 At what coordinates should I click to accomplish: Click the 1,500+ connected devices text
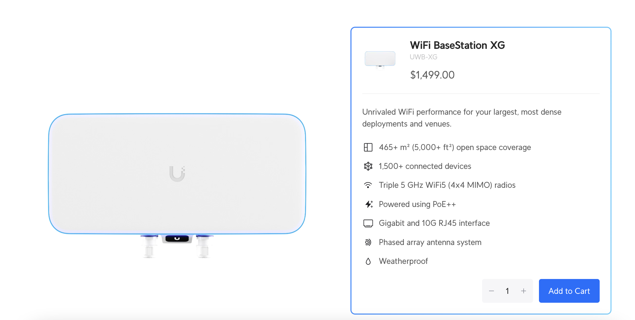tap(425, 166)
